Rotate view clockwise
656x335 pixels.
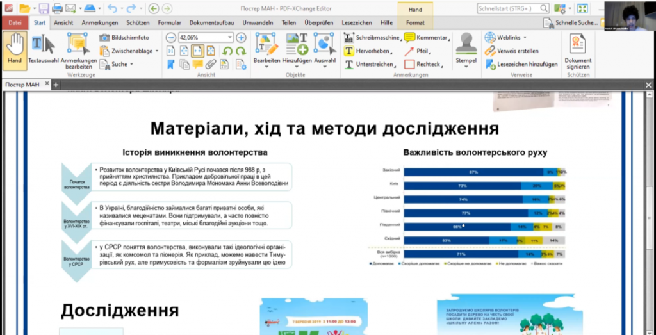coord(241,51)
